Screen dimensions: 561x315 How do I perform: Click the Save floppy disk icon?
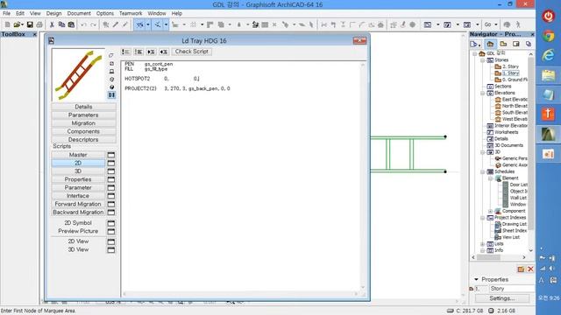click(30, 24)
